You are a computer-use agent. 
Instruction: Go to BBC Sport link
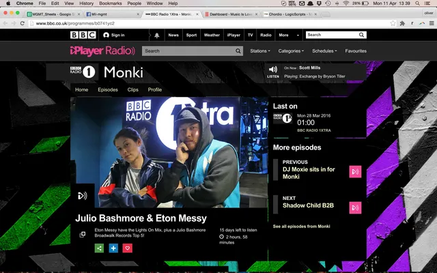(x=191, y=35)
